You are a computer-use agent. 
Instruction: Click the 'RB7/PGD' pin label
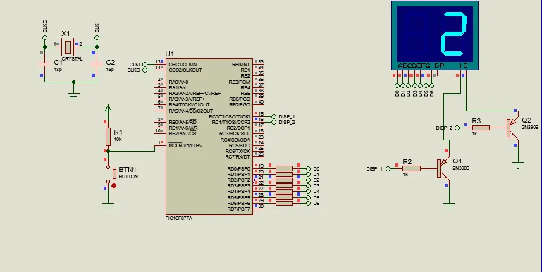click(x=240, y=105)
